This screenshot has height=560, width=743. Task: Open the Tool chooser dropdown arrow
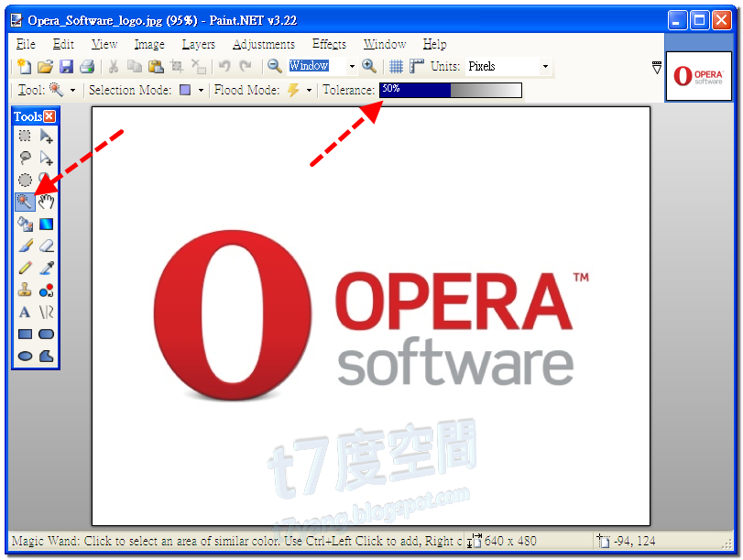point(72,90)
